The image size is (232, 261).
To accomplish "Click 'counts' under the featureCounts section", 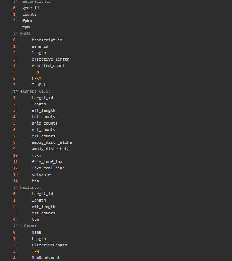I will (x=30, y=15).
